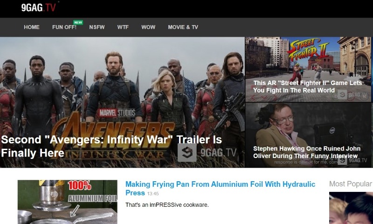Open Second Avengers: Infinity War trailer headline

(111, 146)
